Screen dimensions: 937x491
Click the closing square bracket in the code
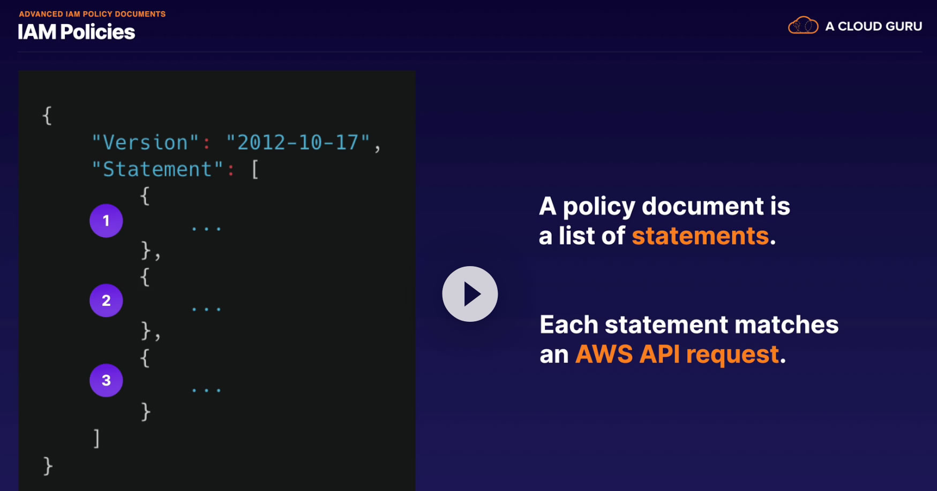coord(96,438)
